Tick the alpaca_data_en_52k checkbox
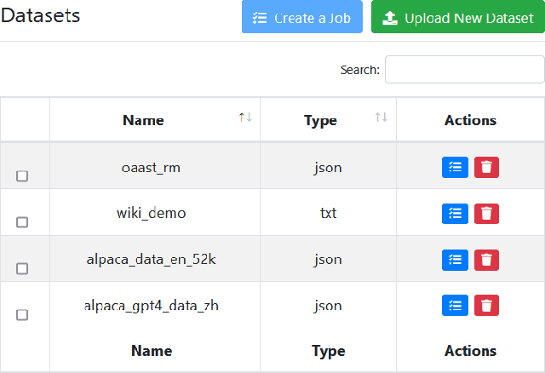This screenshot has width=545, height=373. [x=22, y=268]
